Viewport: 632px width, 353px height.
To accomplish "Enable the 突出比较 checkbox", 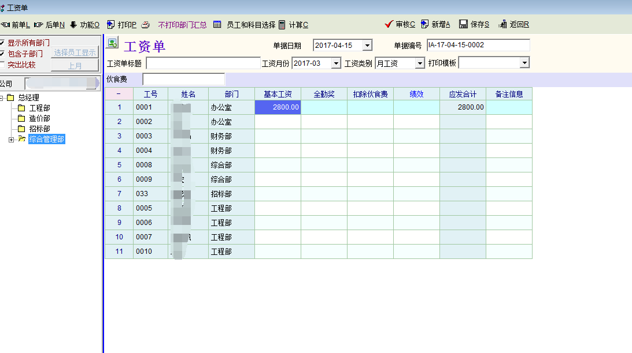I will (x=2, y=65).
